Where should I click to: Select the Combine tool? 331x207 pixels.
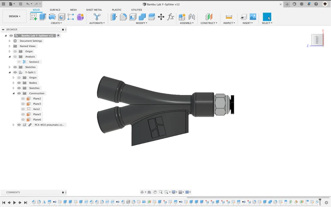[x=142, y=17]
